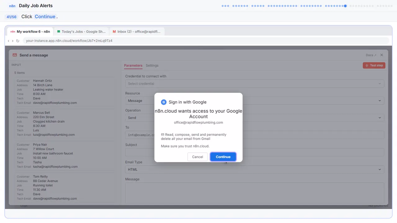Image resolution: width=397 pixels, height=223 pixels.
Task: Click the Gmail M icon on the tab
Action: pyautogui.click(x=114, y=32)
